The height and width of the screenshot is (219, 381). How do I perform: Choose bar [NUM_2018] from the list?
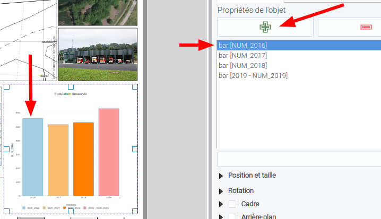tap(243, 65)
